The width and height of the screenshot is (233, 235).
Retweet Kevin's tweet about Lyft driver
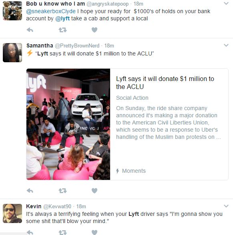[x=62, y=232]
